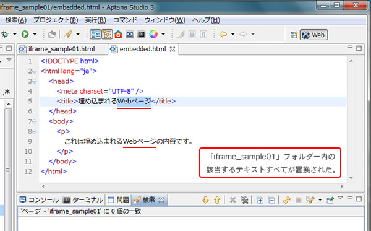Click the Show Previous Searches icon
371x231 pixels.
pyautogui.click(x=310, y=200)
